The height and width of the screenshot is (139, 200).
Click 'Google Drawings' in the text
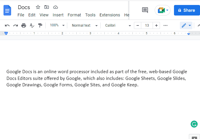(24, 85)
